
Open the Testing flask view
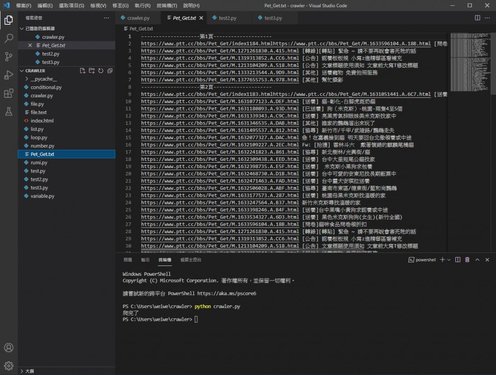click(x=9, y=111)
